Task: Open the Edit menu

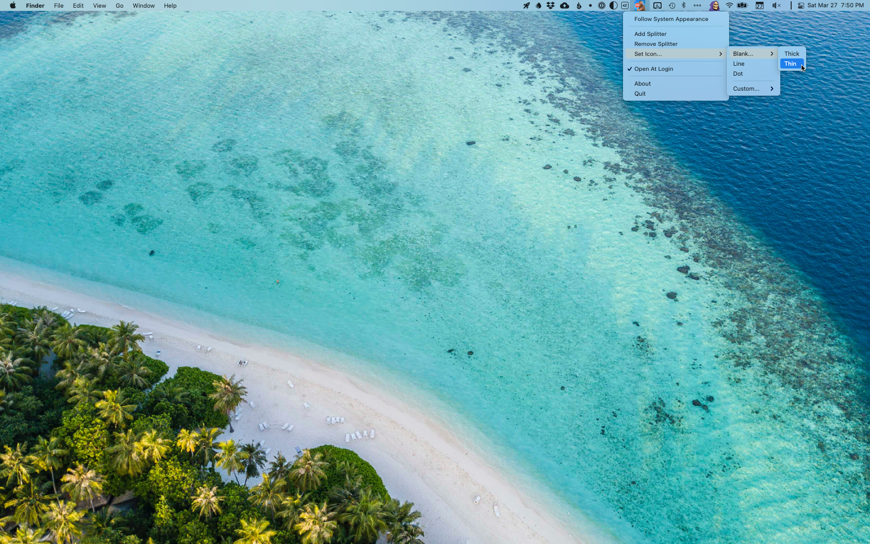Action: tap(78, 6)
